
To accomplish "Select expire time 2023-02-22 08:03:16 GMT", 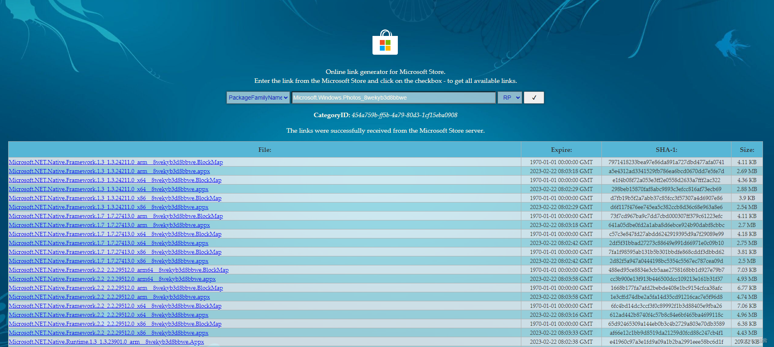I will click(561, 315).
